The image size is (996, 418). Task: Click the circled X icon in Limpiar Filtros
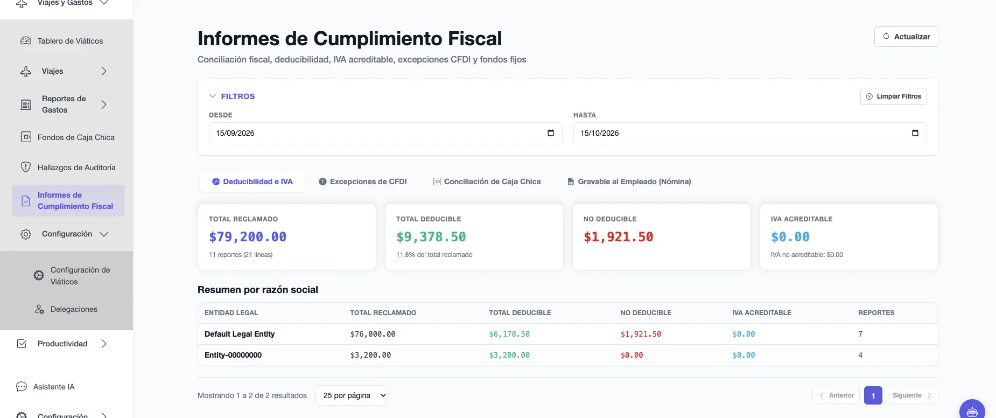[x=869, y=96]
